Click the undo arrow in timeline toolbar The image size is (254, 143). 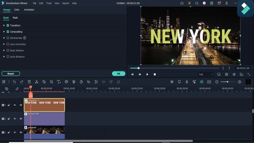coord(14,82)
